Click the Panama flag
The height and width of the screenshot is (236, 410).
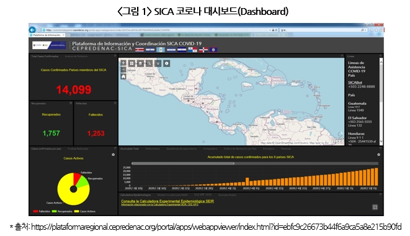(192, 50)
